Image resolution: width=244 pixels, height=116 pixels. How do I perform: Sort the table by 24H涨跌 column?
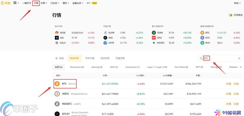141,75
